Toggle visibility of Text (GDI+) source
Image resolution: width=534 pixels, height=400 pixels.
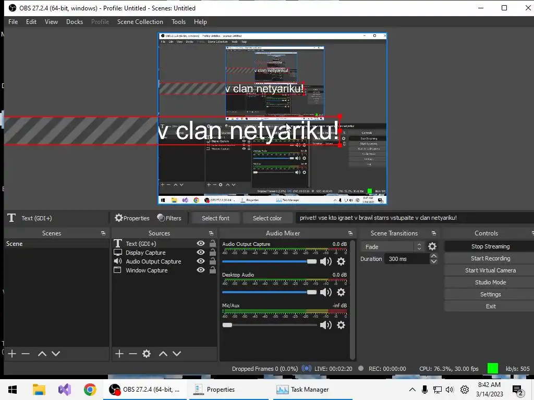[201, 243]
